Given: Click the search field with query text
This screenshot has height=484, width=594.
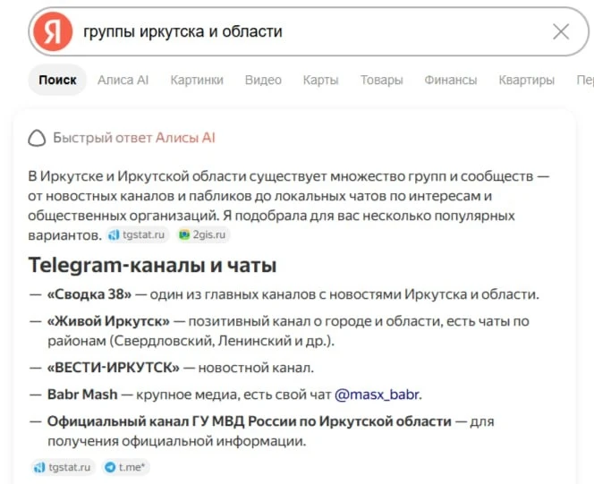Looking at the screenshot, I should [309, 31].
